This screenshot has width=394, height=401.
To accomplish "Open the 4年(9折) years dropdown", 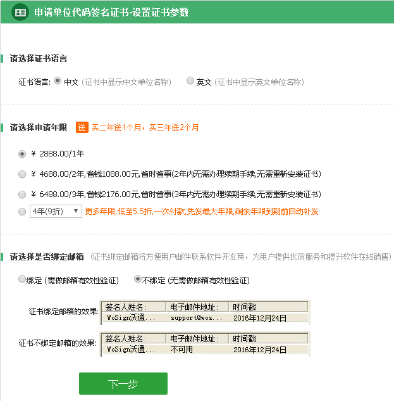I will point(56,211).
